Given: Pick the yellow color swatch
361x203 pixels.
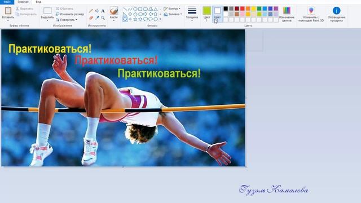Looking at the screenshot, I should point(253,8).
